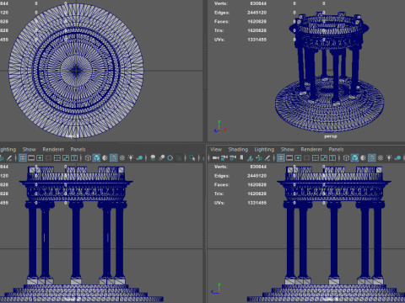405x303 pixels.
Task: Click Gate Mask icon in bottom-right panel
Action: 306,158
